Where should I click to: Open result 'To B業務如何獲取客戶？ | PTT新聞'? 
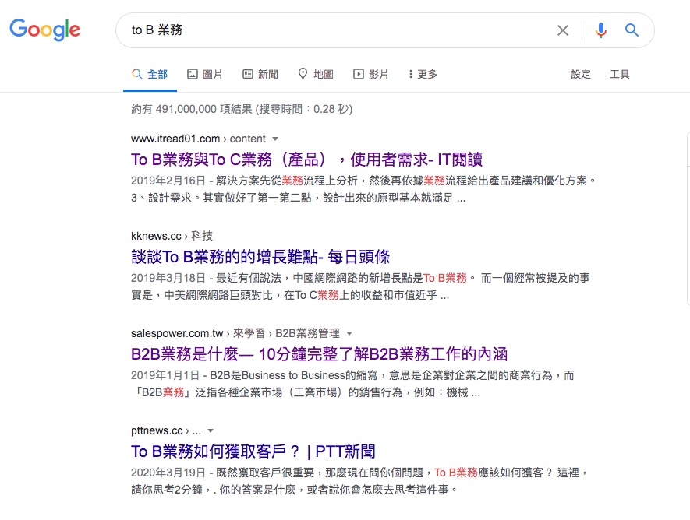click(253, 451)
